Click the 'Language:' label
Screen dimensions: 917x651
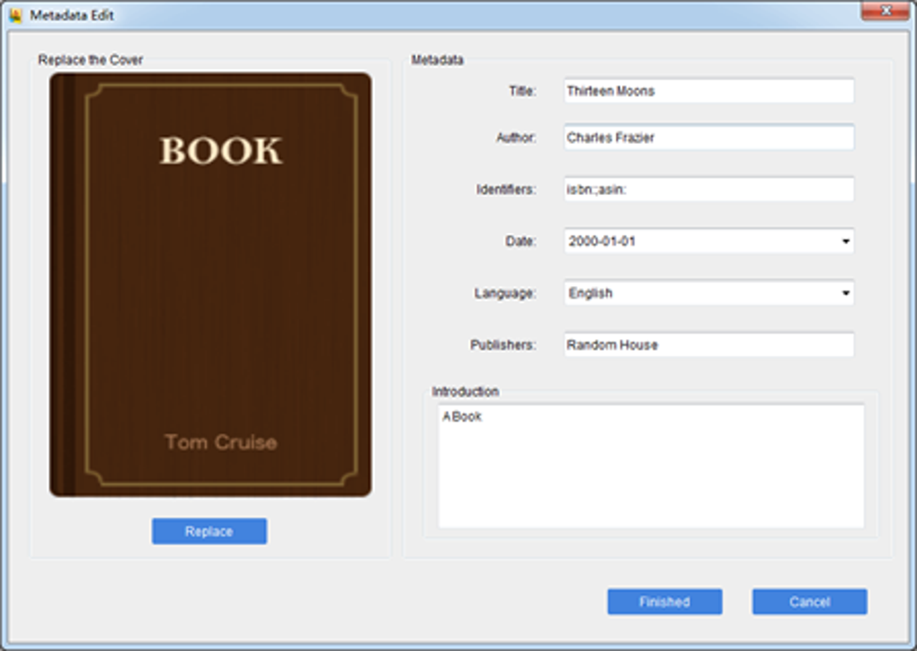[x=505, y=293]
